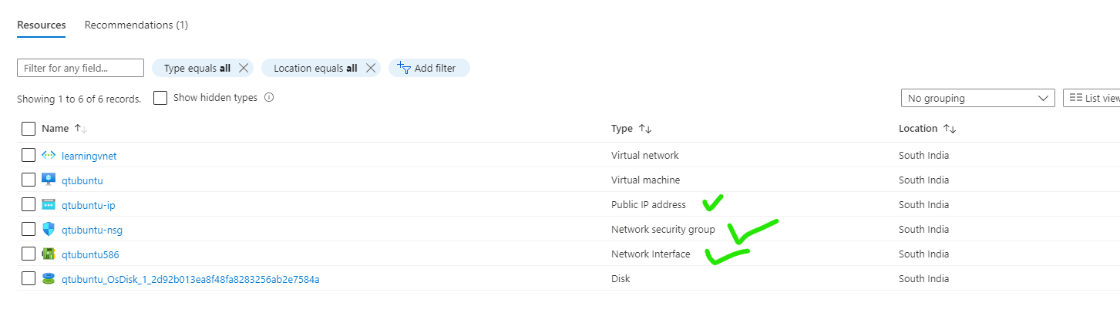Open the No grouping dropdown
1120x333 pixels.
(x=978, y=98)
